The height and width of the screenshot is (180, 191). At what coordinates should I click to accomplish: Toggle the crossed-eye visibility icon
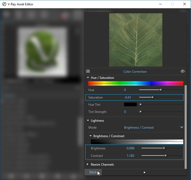pyautogui.click(x=182, y=71)
